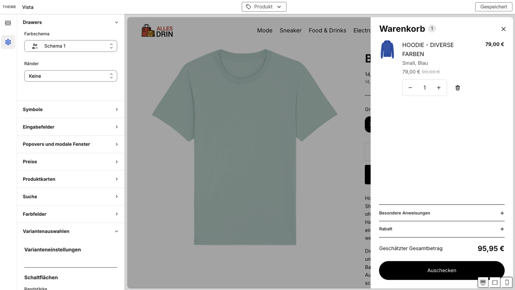Switch to desktop preview icon
This screenshot has height=290, width=515.
483,282
